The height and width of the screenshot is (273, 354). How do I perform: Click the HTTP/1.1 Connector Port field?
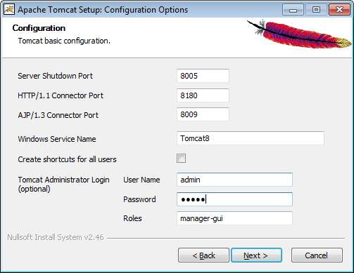point(203,95)
